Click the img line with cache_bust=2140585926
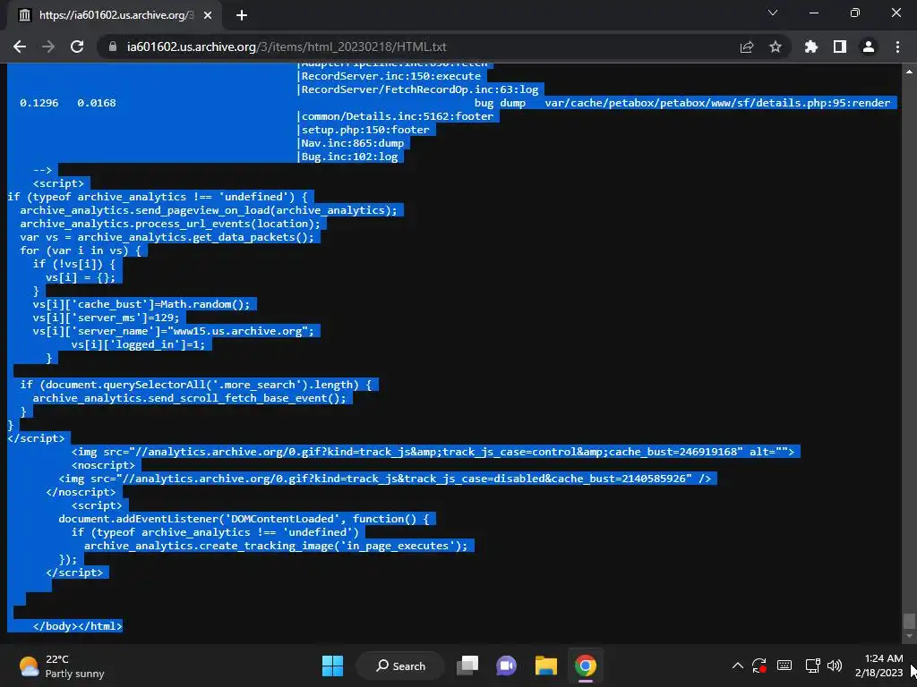The width and height of the screenshot is (917, 687). click(385, 479)
